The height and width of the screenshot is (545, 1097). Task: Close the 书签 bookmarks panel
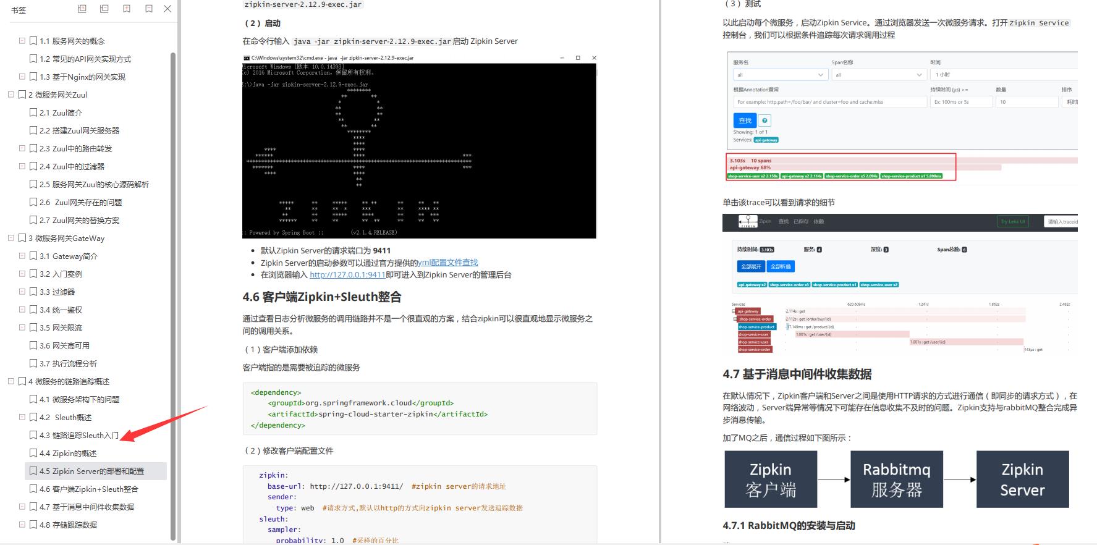[167, 9]
